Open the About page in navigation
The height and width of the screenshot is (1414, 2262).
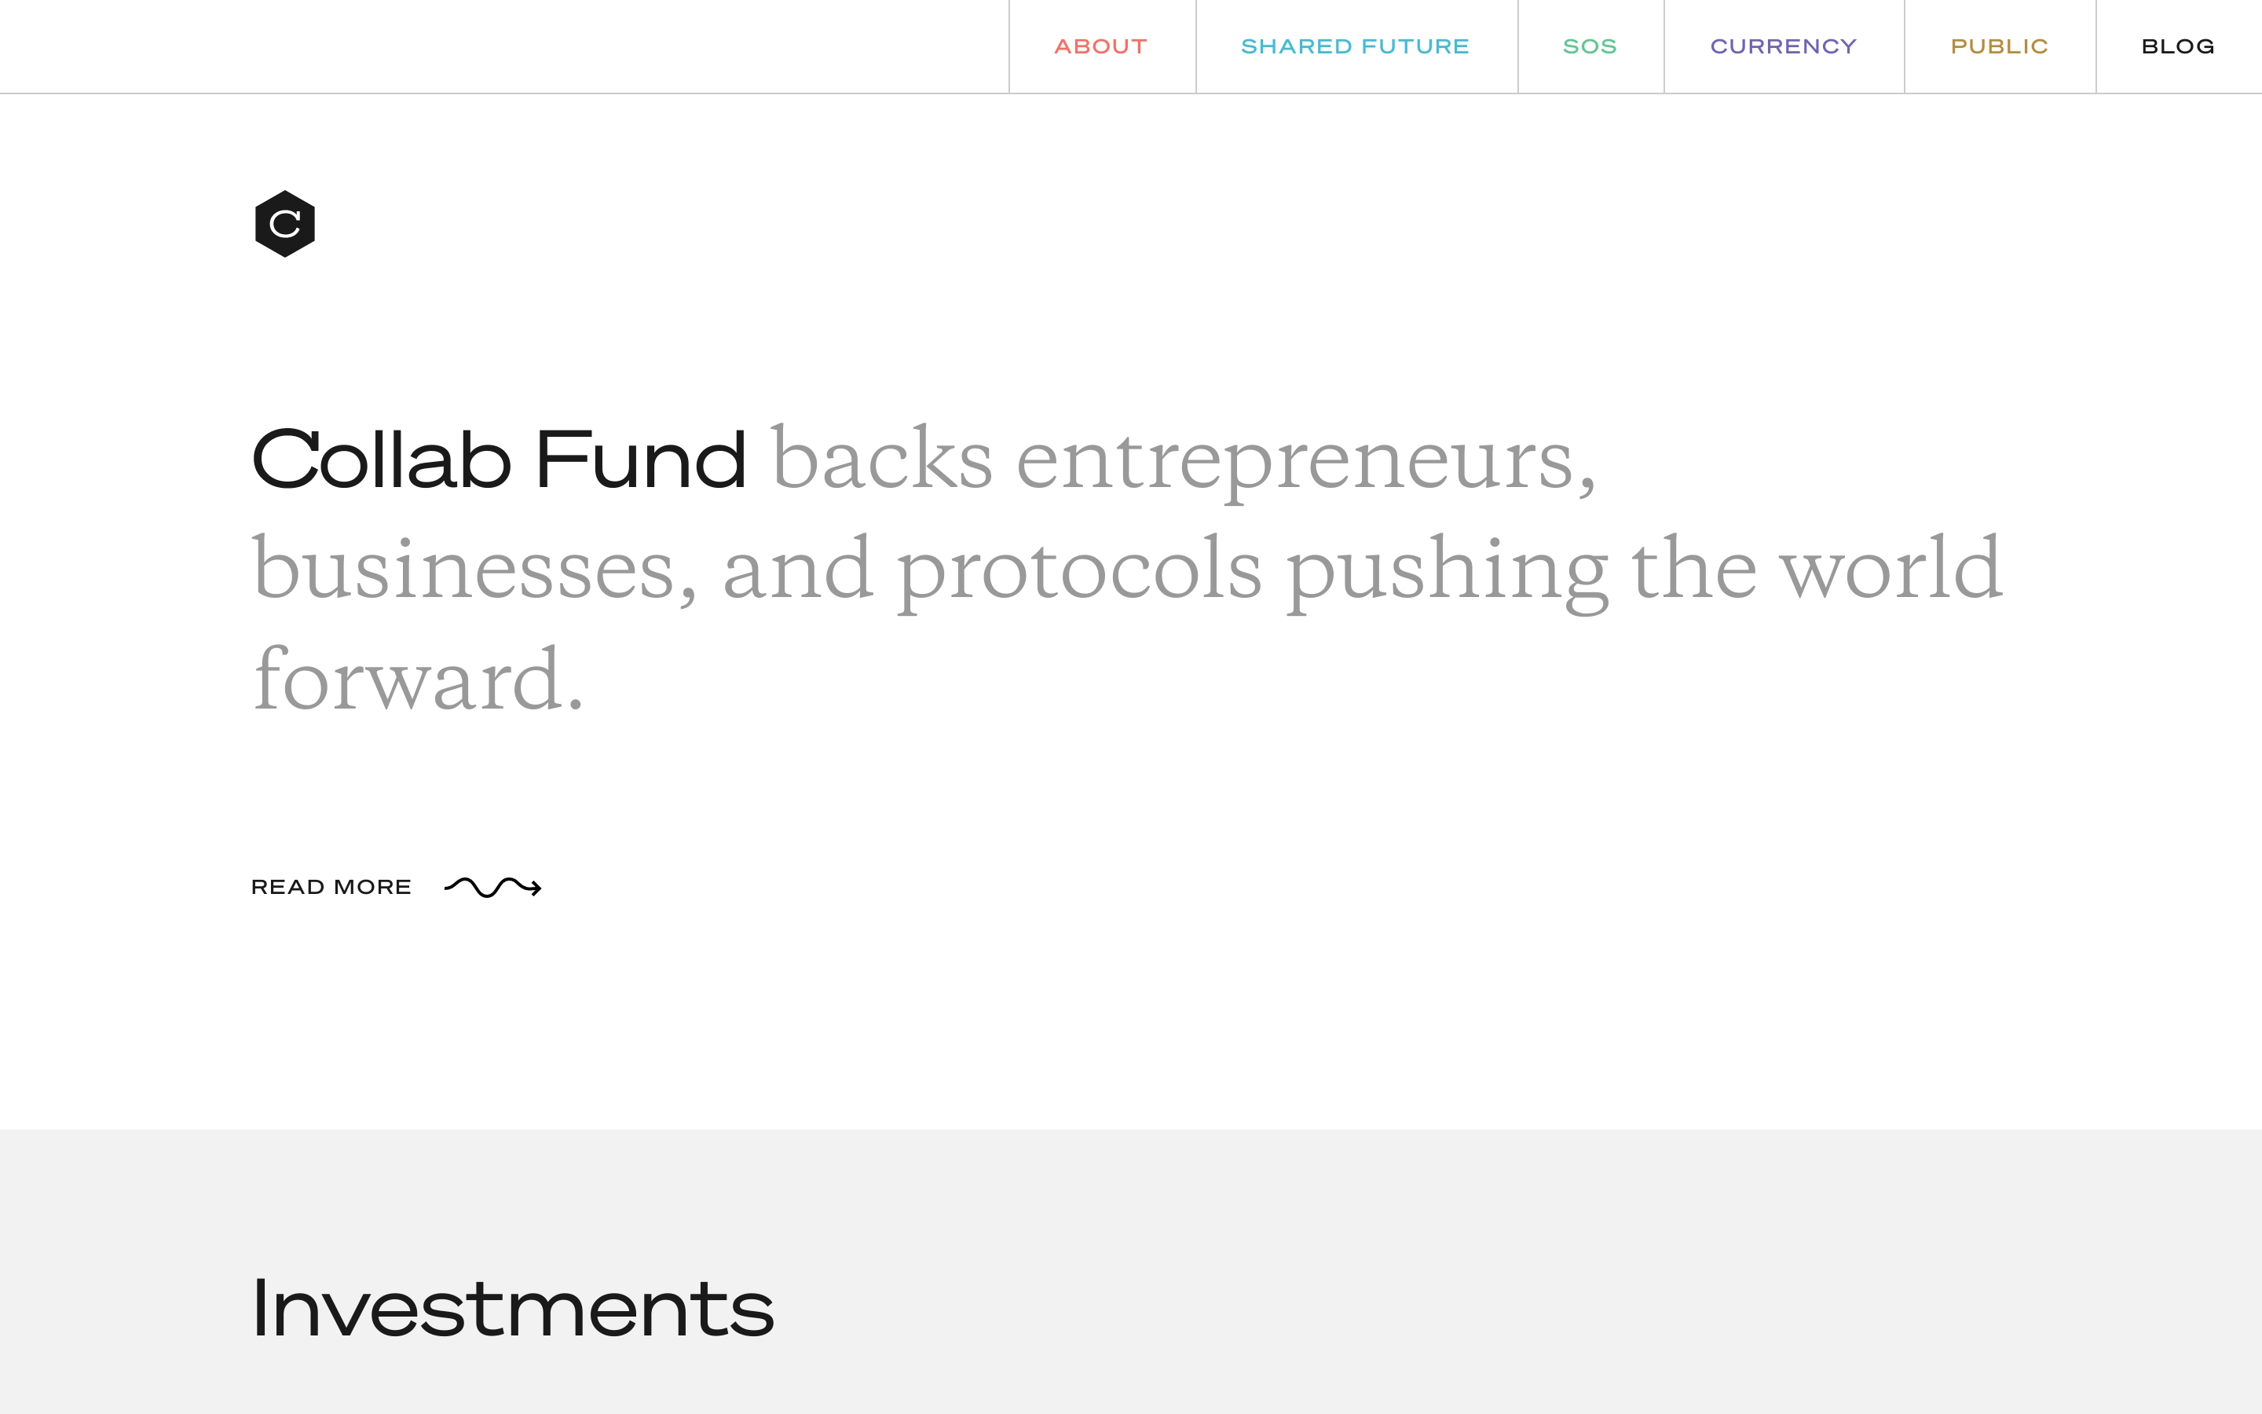[1100, 47]
